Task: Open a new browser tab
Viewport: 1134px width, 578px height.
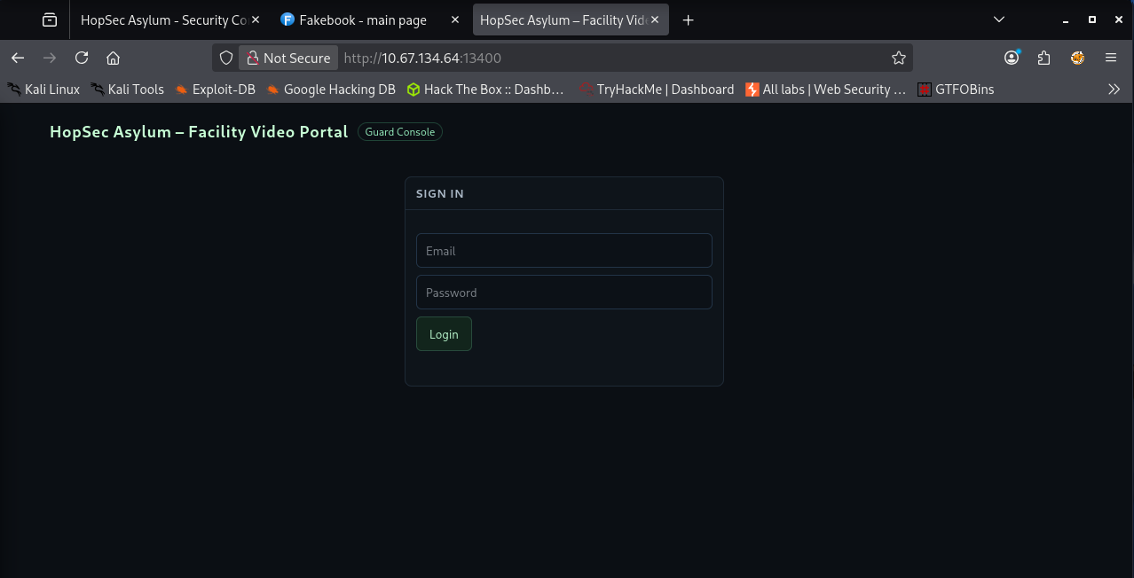Action: click(688, 19)
